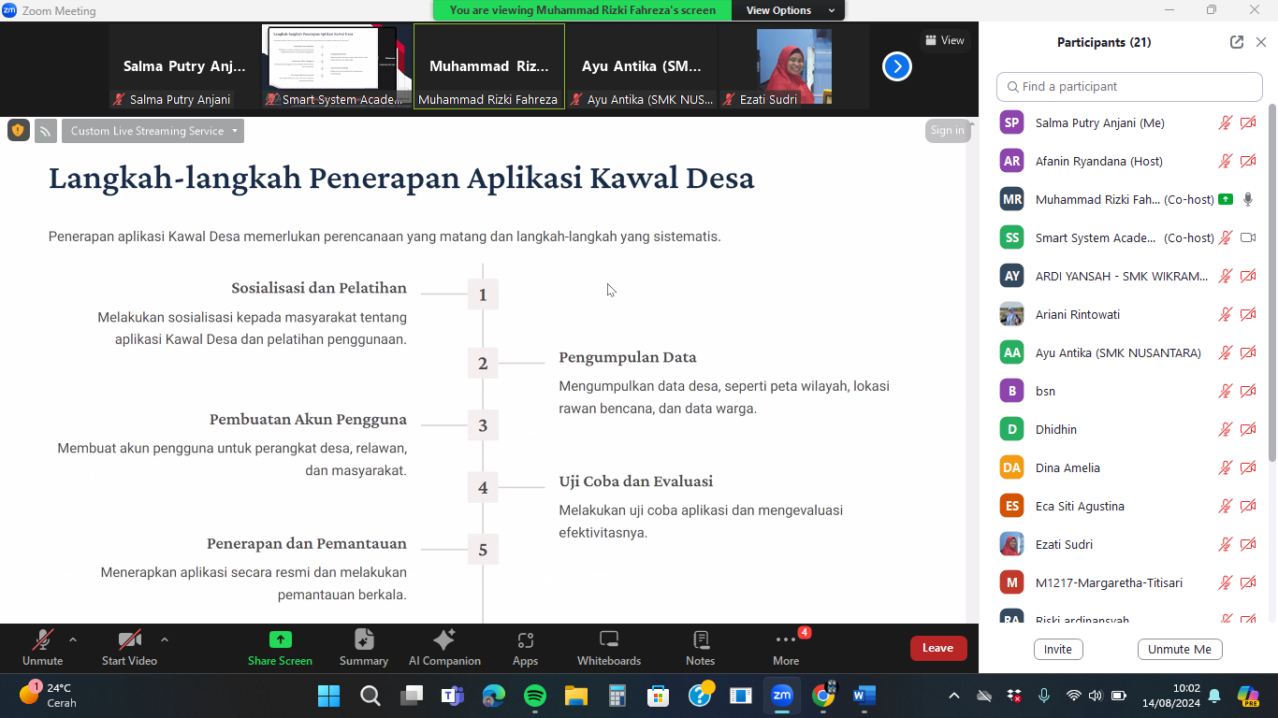Image resolution: width=1278 pixels, height=718 pixels.
Task: Open File Explorer from taskbar
Action: click(x=575, y=696)
